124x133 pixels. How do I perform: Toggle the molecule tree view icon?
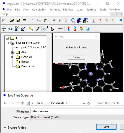point(52,29)
